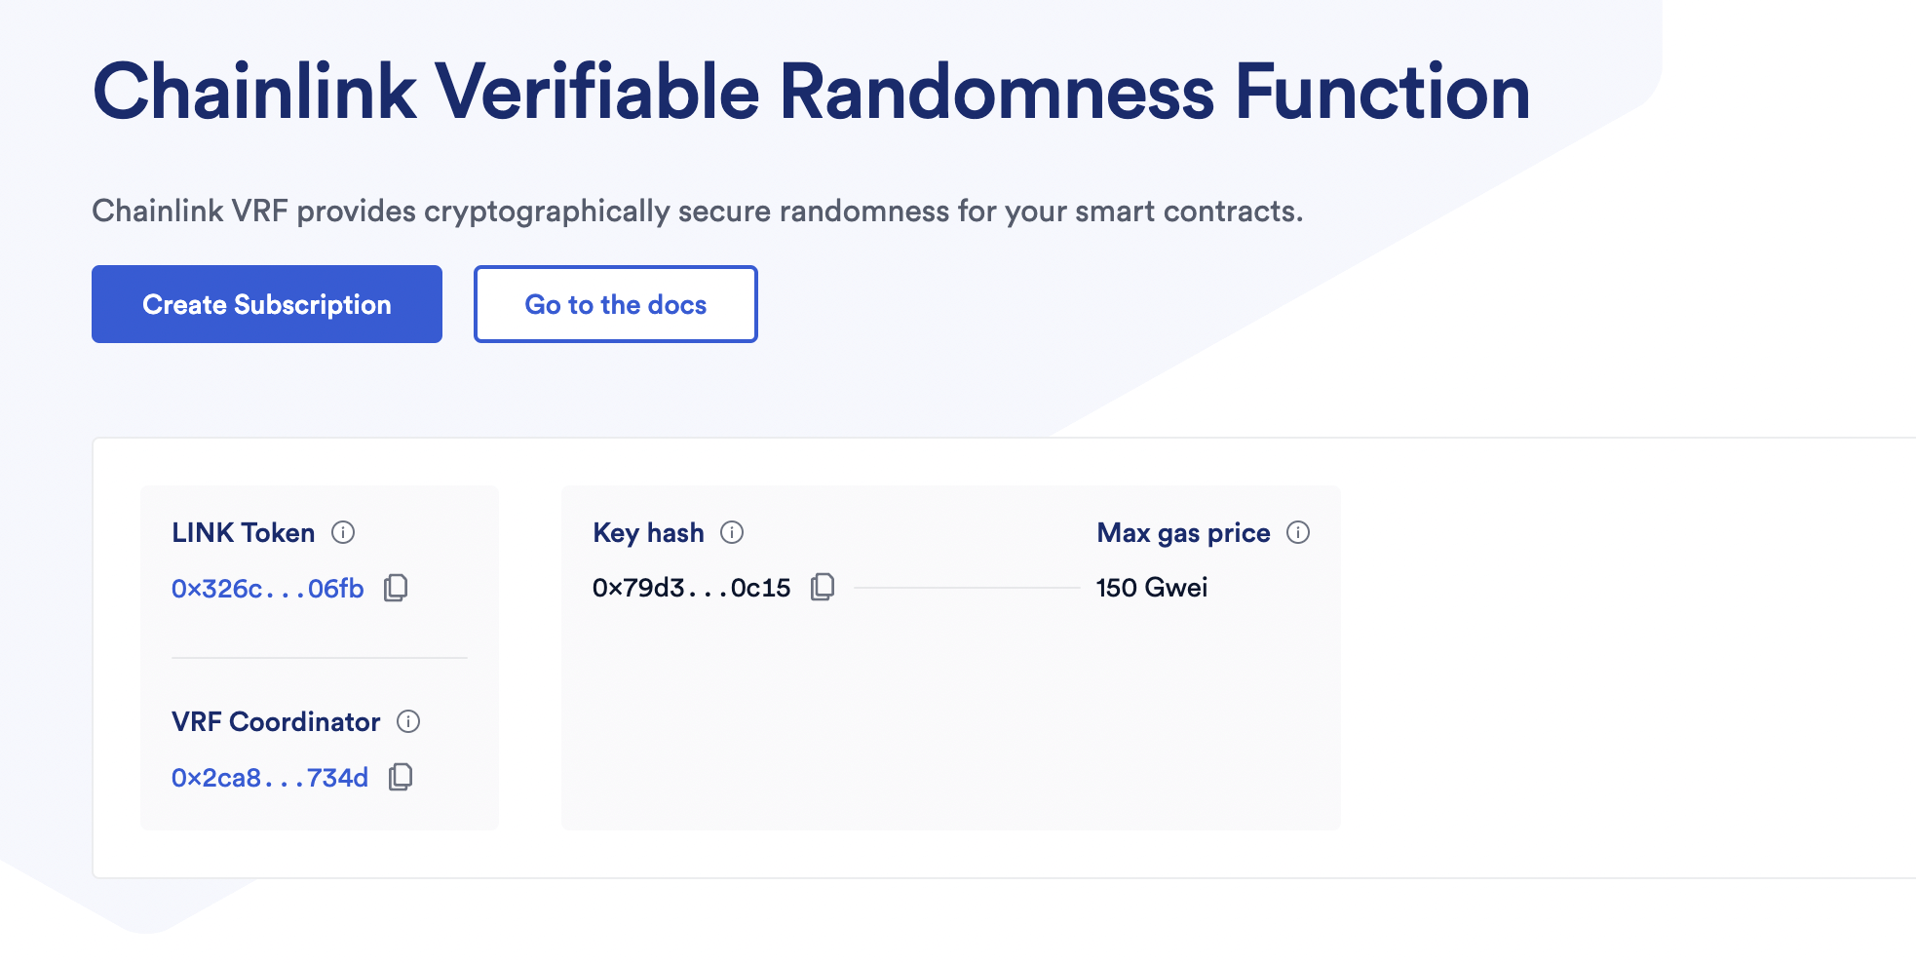Select the 150 Gwei max gas price value
The width and height of the screenshot is (1916, 963).
click(1153, 586)
